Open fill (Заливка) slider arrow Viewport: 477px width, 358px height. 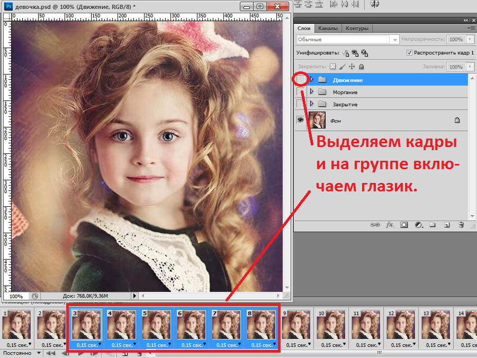(x=470, y=67)
